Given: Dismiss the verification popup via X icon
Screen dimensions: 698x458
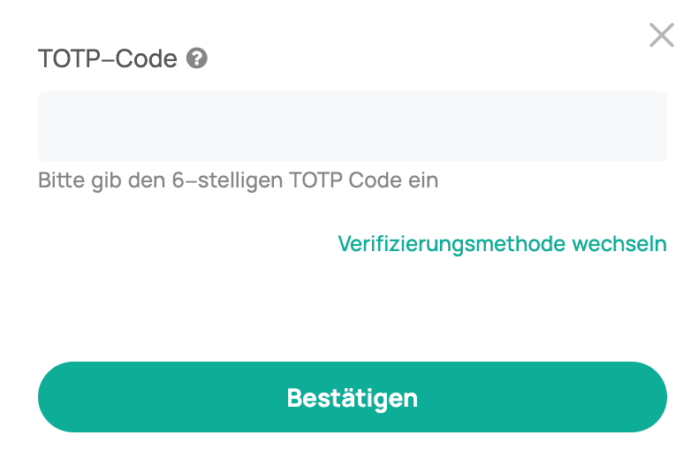Looking at the screenshot, I should pyautogui.click(x=661, y=35).
